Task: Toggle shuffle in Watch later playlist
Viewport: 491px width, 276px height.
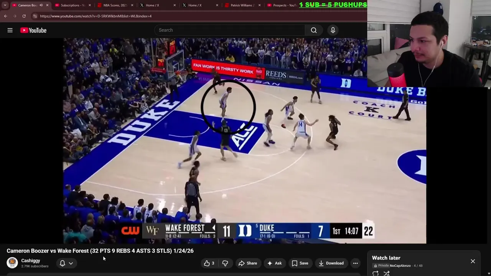Action: (x=387, y=273)
